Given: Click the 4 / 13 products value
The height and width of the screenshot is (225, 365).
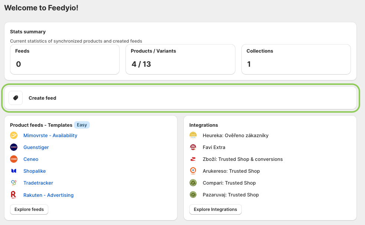Looking at the screenshot, I should point(141,64).
